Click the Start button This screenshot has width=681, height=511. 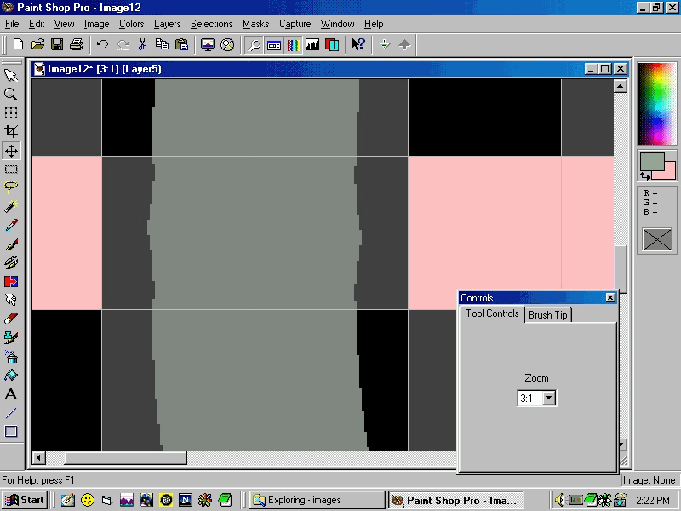(x=25, y=500)
